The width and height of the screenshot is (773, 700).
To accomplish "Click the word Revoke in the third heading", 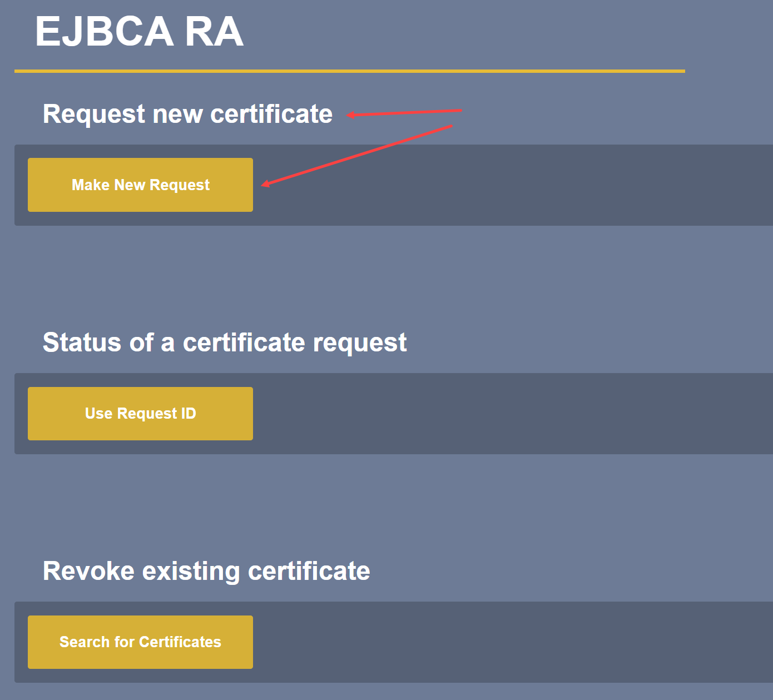I will [x=88, y=571].
